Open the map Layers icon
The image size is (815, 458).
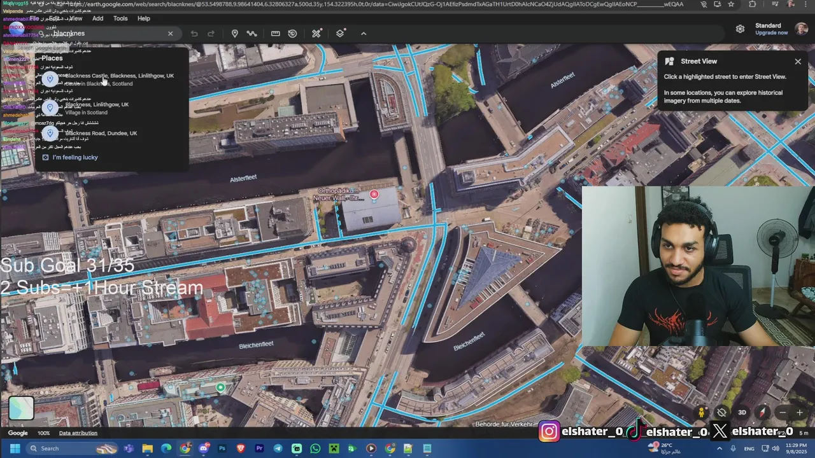pyautogui.click(x=340, y=33)
